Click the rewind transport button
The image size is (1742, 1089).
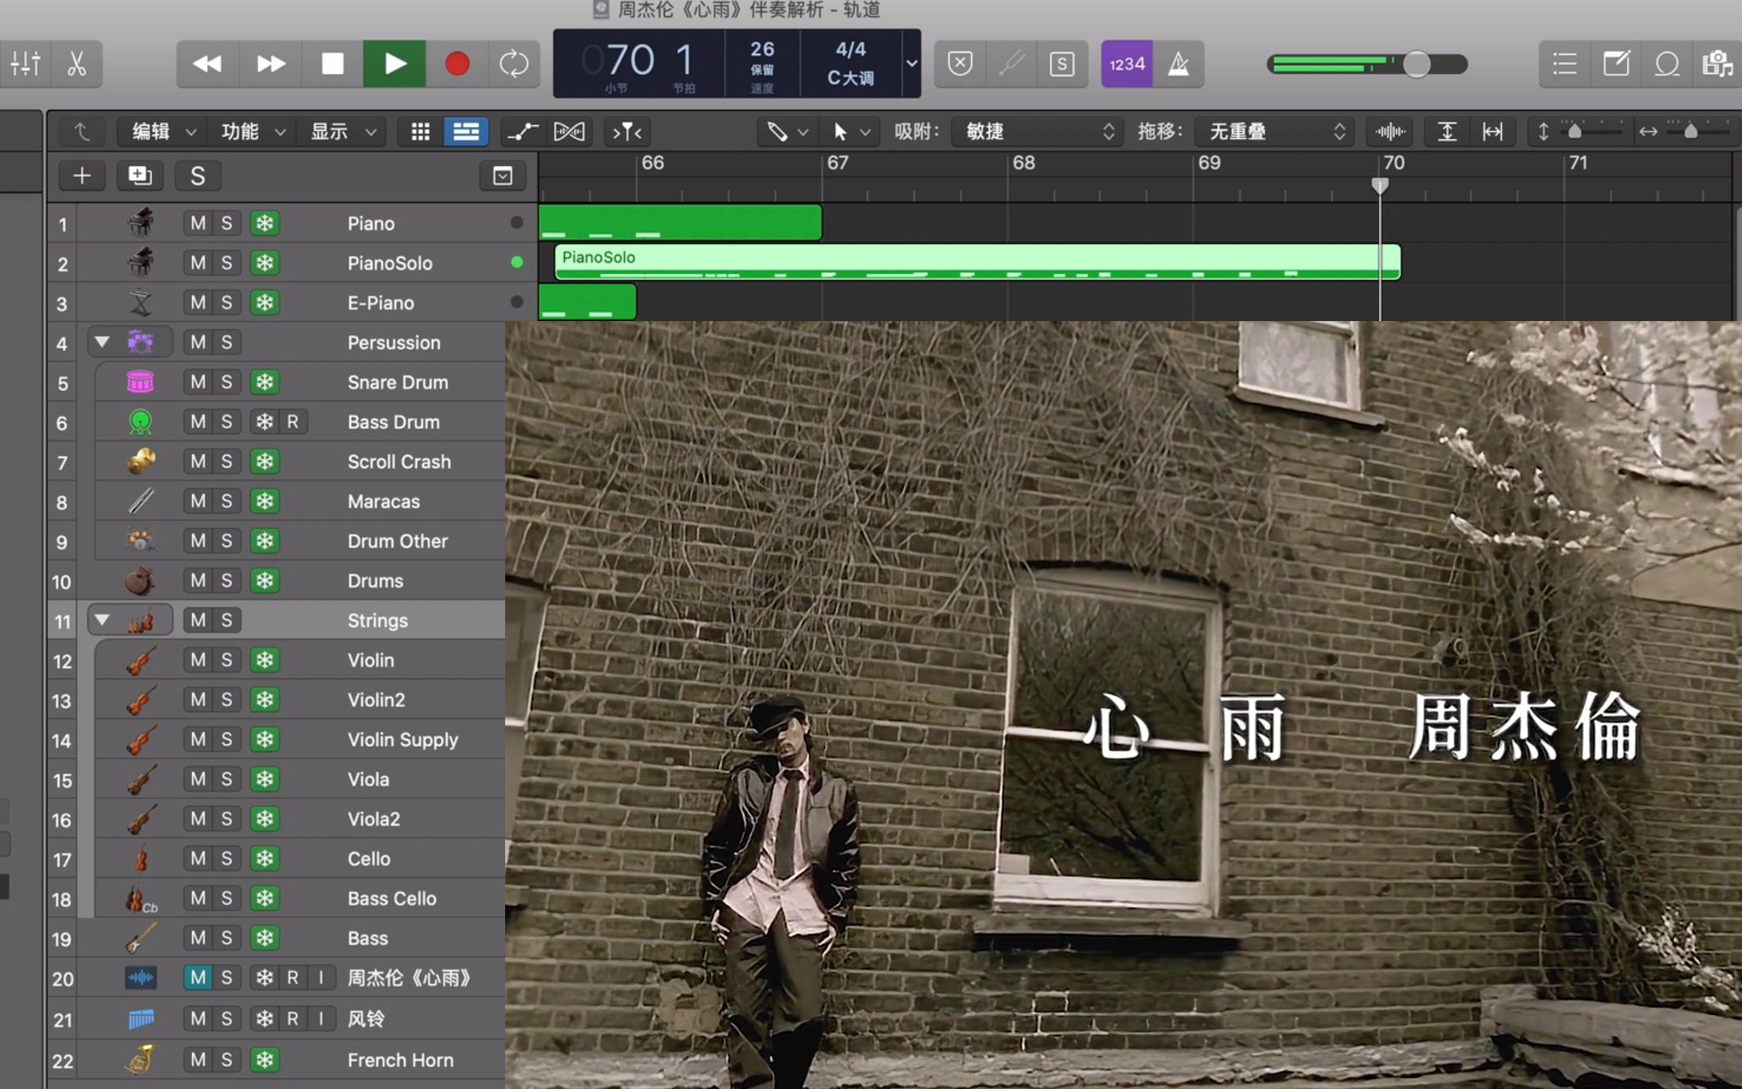[x=207, y=64]
